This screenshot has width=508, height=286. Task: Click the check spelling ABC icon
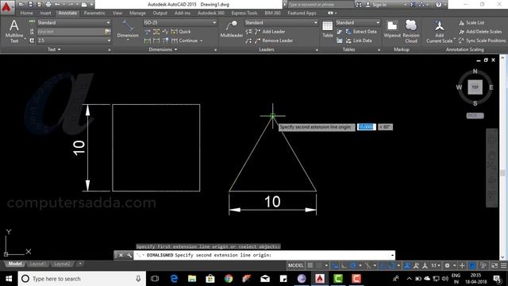[x=32, y=22]
